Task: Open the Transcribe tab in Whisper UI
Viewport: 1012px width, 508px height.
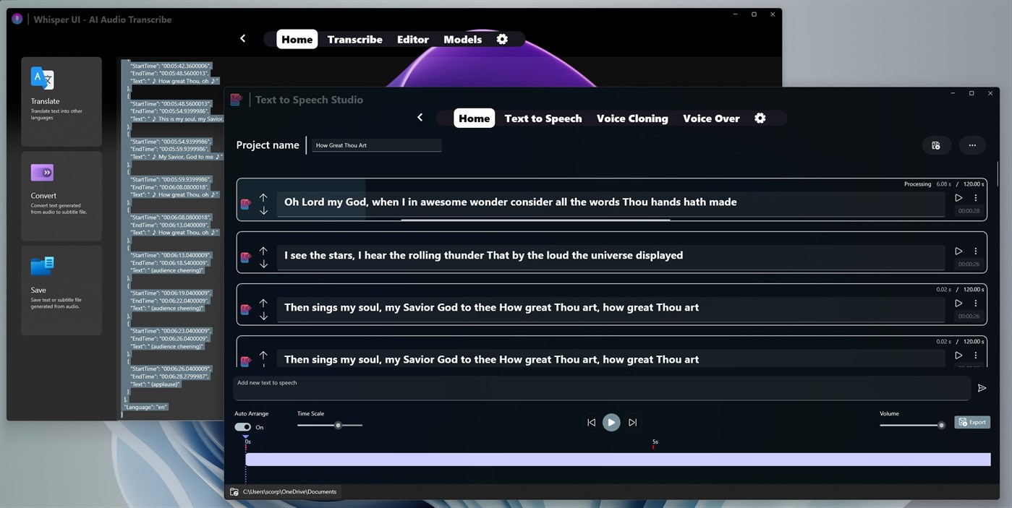Action: point(354,39)
